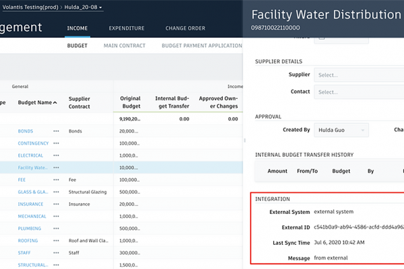The width and height of the screenshot is (404, 269).
Task: Open the ellipsis menu for ROOFING
Action: click(57, 241)
